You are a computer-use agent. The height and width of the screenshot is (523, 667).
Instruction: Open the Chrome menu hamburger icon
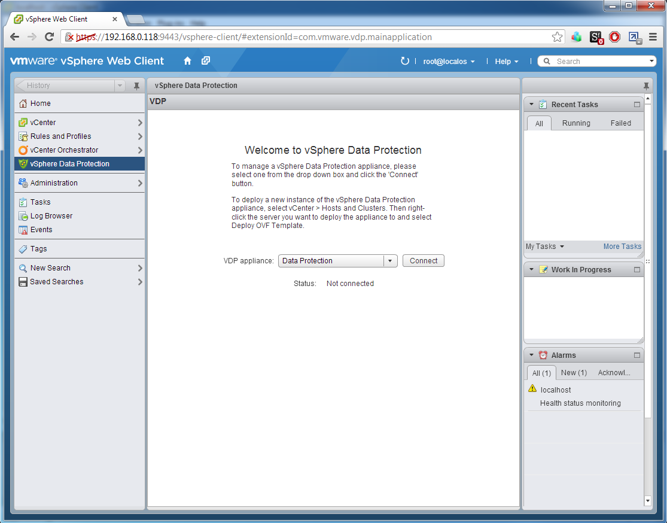click(x=653, y=37)
